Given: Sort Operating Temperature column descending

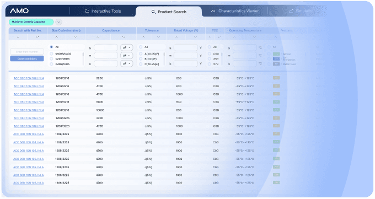Looking at the screenshot, I should click(x=254, y=37).
